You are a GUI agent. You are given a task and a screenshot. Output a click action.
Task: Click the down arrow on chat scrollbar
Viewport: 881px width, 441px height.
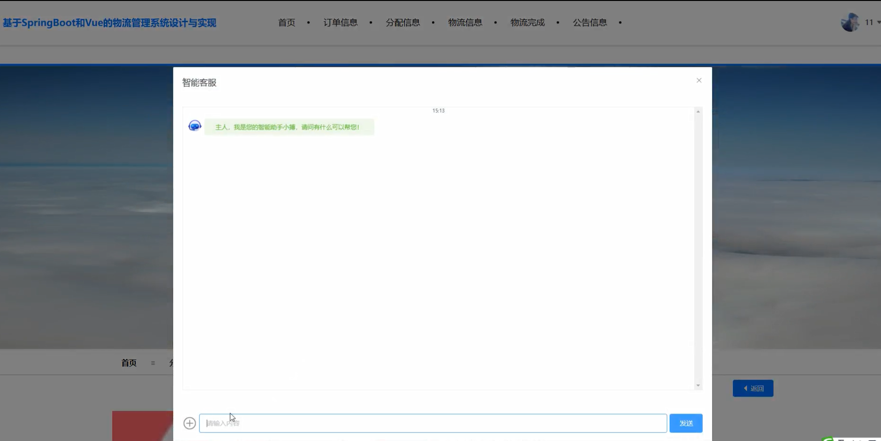click(x=698, y=385)
